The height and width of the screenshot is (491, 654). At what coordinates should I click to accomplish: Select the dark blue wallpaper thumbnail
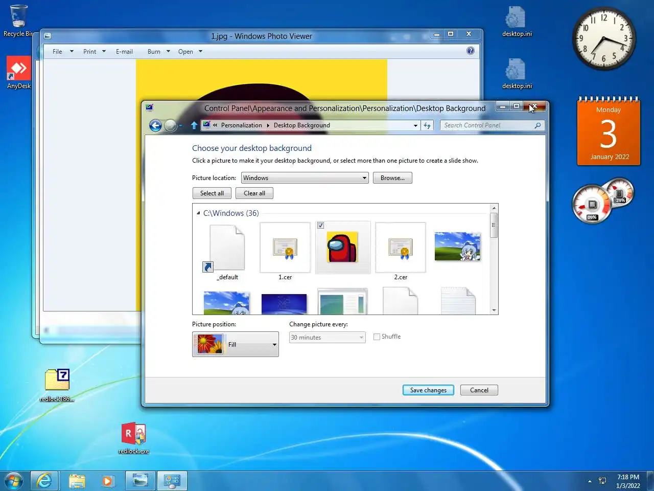(284, 304)
